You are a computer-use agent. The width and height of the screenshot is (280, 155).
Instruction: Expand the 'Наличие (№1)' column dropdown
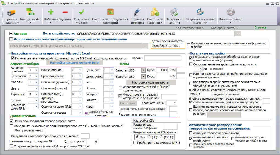[80, 94]
